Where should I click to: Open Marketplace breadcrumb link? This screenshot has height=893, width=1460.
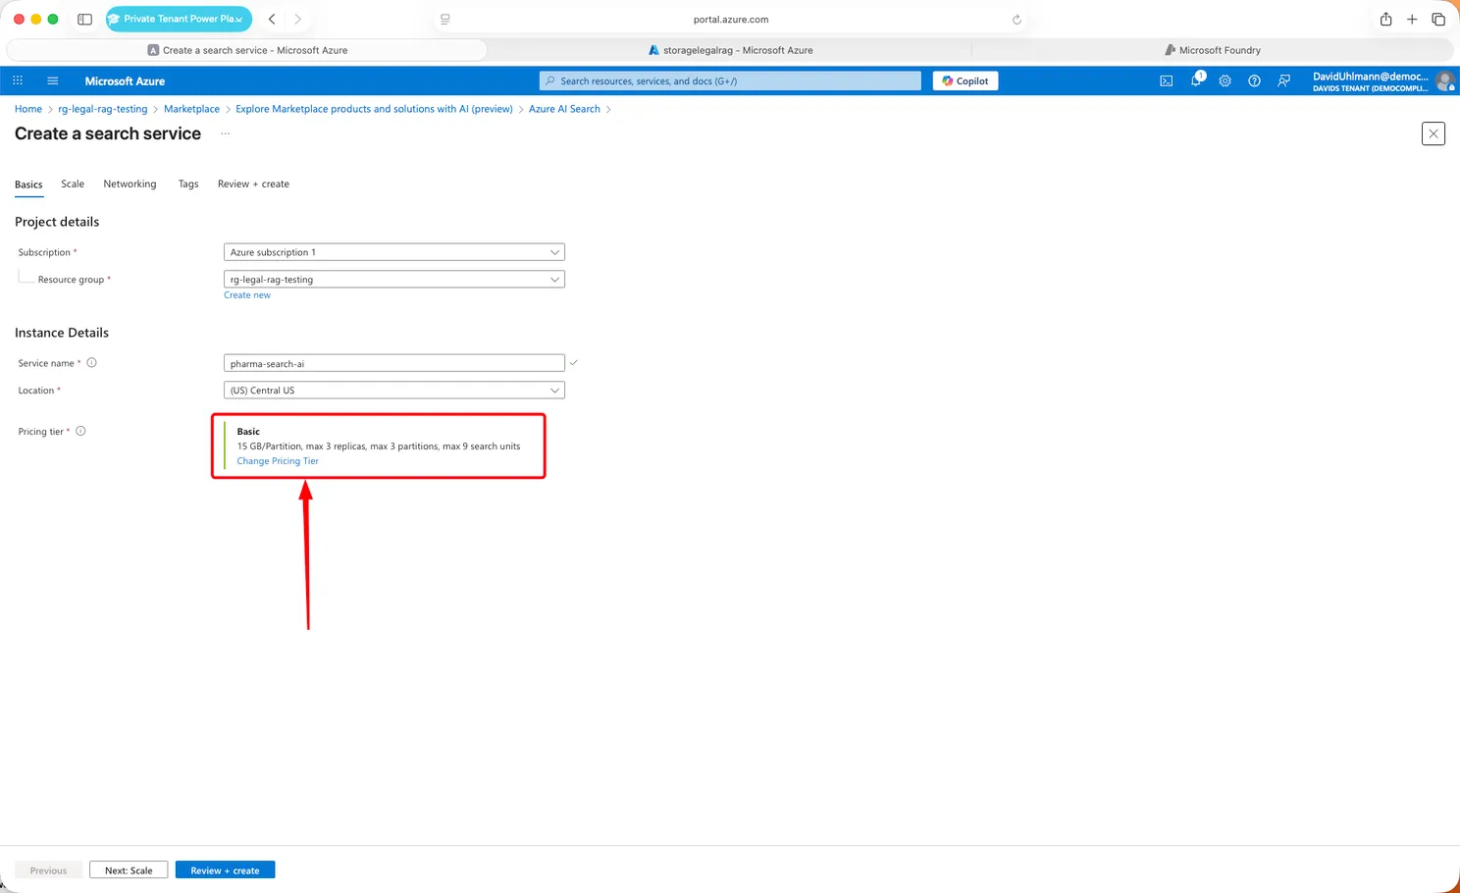point(192,109)
